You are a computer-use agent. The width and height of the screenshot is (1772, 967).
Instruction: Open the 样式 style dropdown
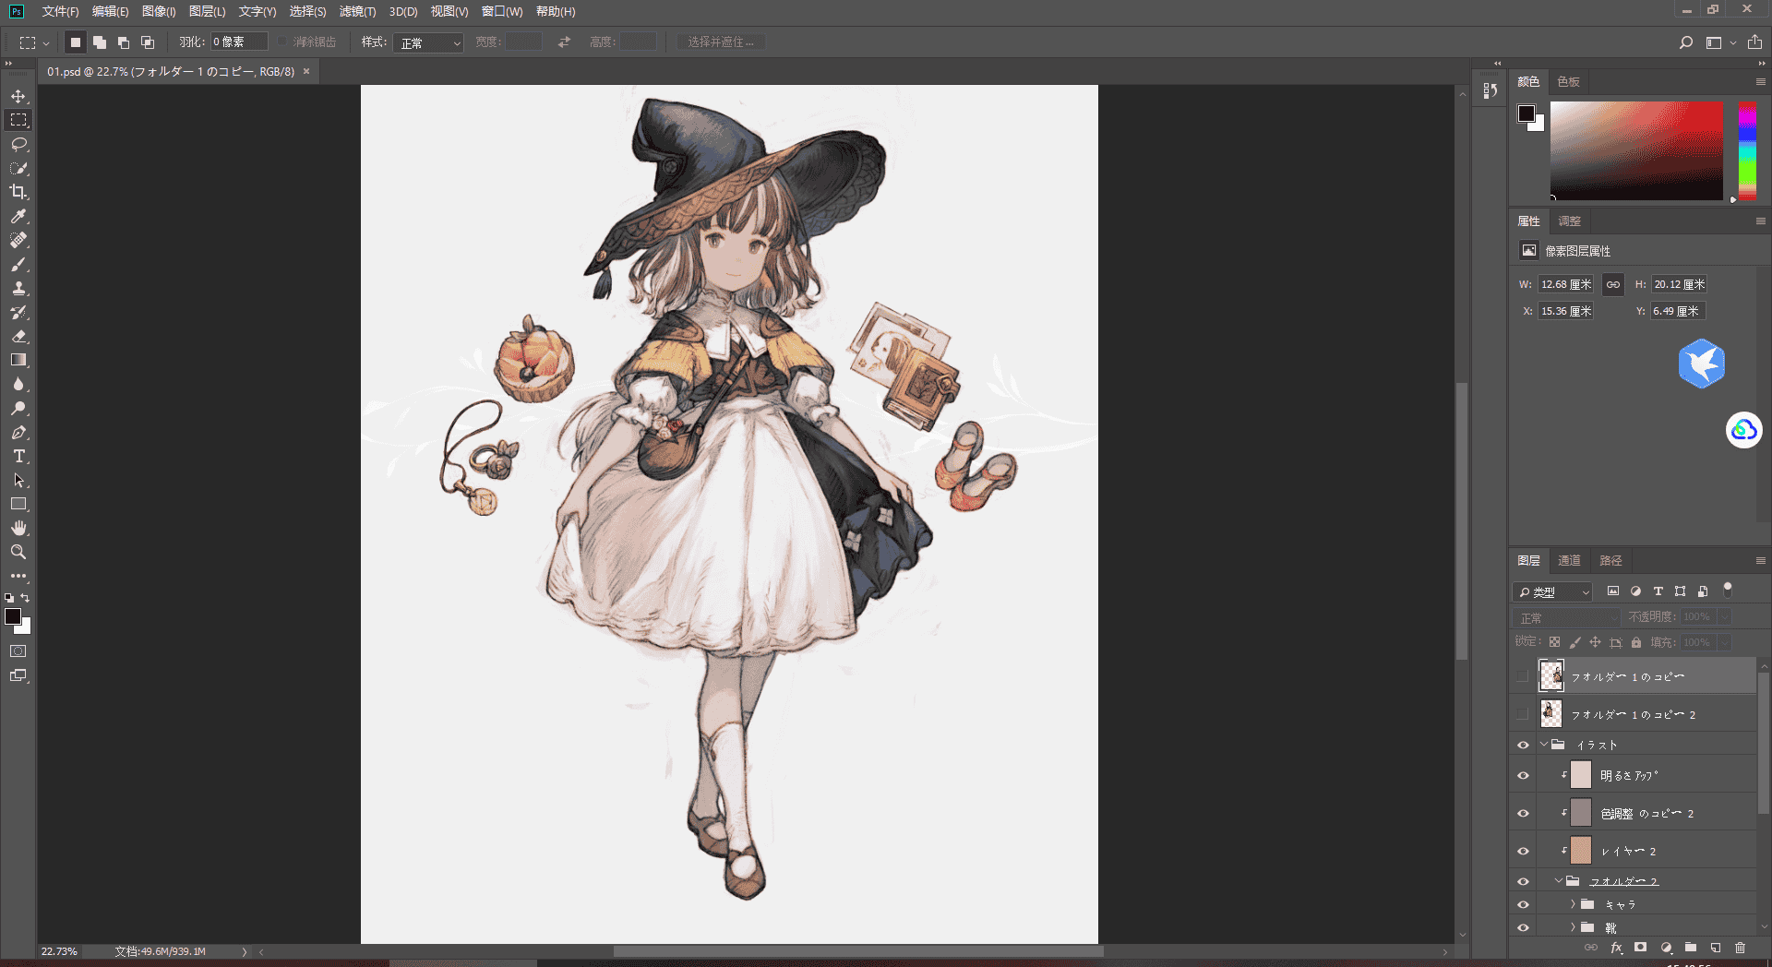428,42
